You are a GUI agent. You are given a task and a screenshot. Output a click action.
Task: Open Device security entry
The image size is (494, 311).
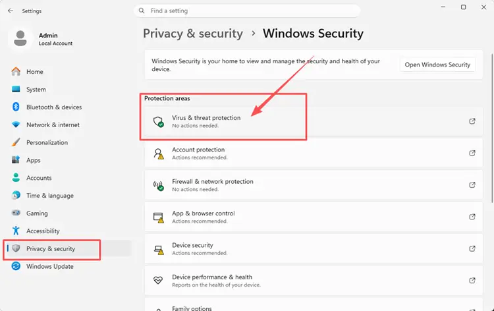coord(314,248)
